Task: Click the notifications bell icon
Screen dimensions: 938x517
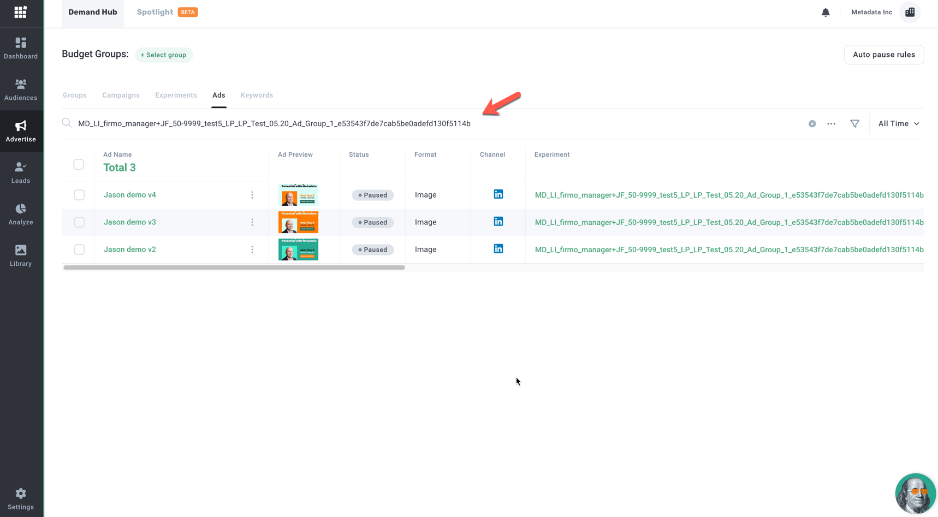Action: (825, 12)
